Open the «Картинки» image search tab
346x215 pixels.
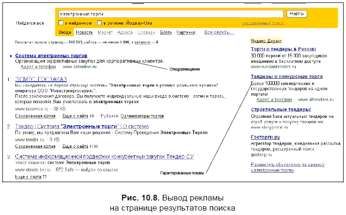[x=186, y=32]
